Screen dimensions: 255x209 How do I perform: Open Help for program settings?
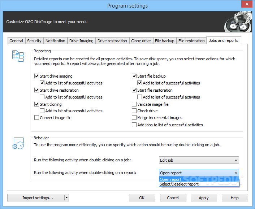[x=235, y=198]
